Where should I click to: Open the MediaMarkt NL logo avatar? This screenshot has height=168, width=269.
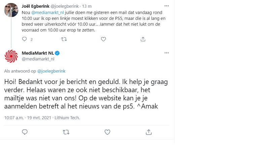click(11, 56)
